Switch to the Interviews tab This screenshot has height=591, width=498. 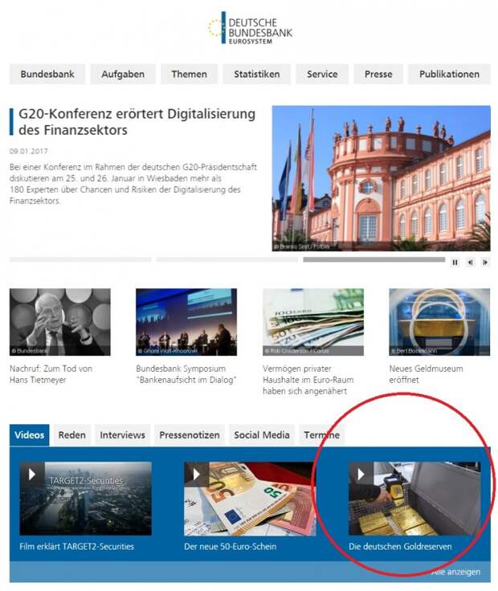coord(123,435)
